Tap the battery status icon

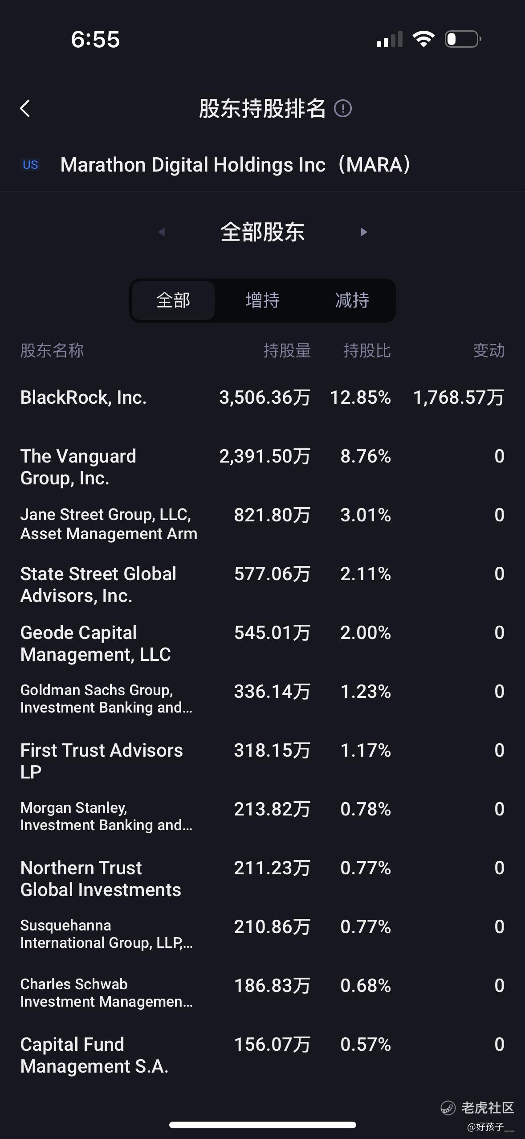coord(463,39)
